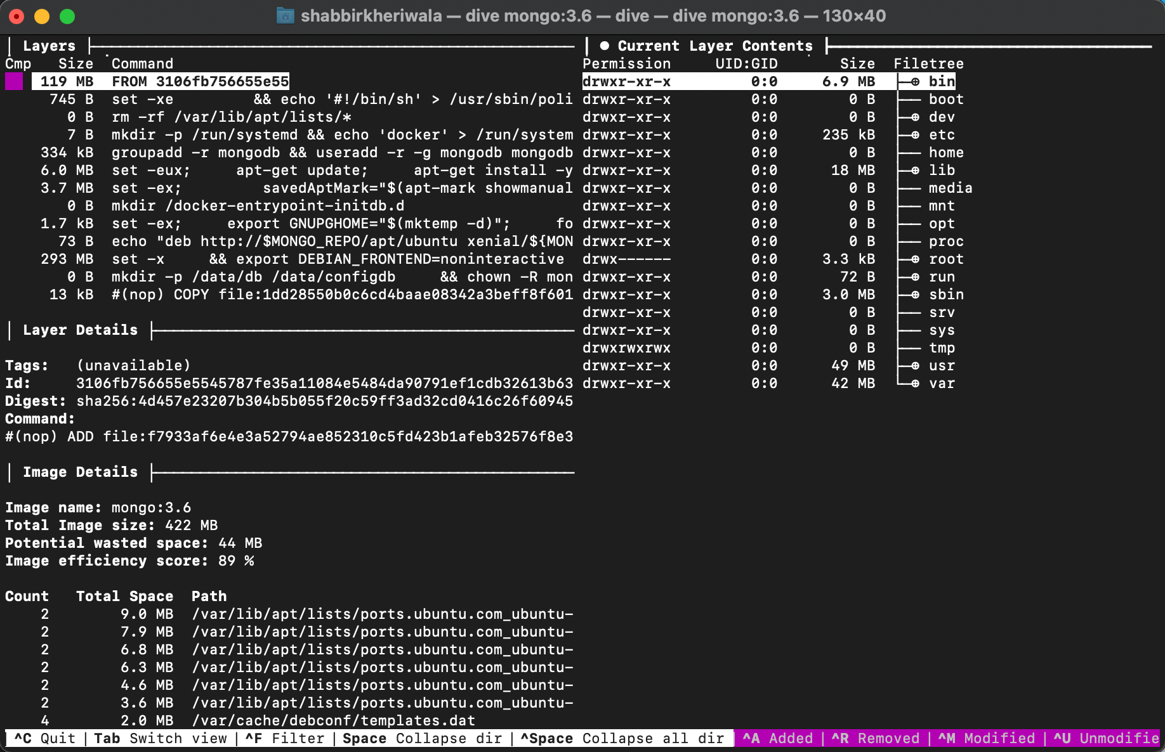1165x752 pixels.
Task: Click the expand icon next to lib
Action: tap(915, 171)
